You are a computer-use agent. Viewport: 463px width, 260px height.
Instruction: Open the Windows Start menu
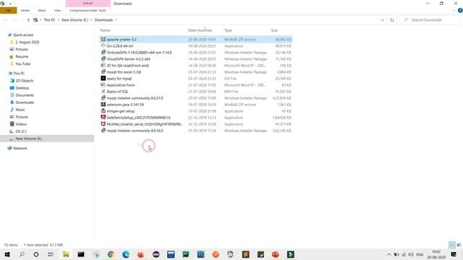7,254
